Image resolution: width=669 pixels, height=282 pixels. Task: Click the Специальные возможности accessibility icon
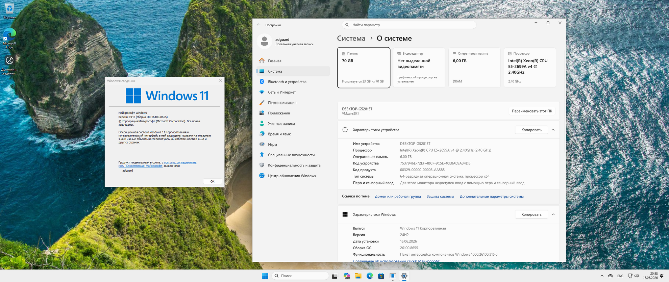tap(262, 155)
